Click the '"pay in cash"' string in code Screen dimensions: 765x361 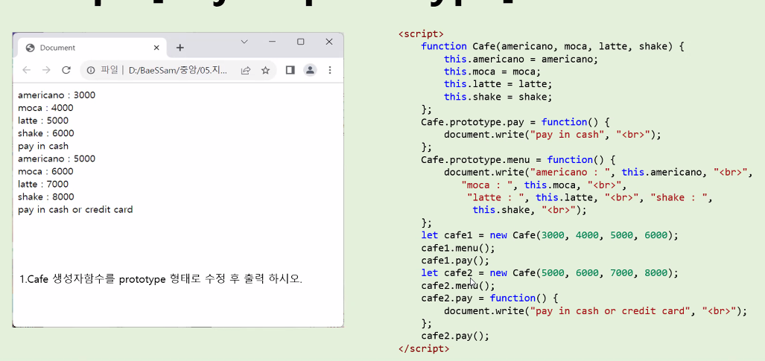(567, 135)
